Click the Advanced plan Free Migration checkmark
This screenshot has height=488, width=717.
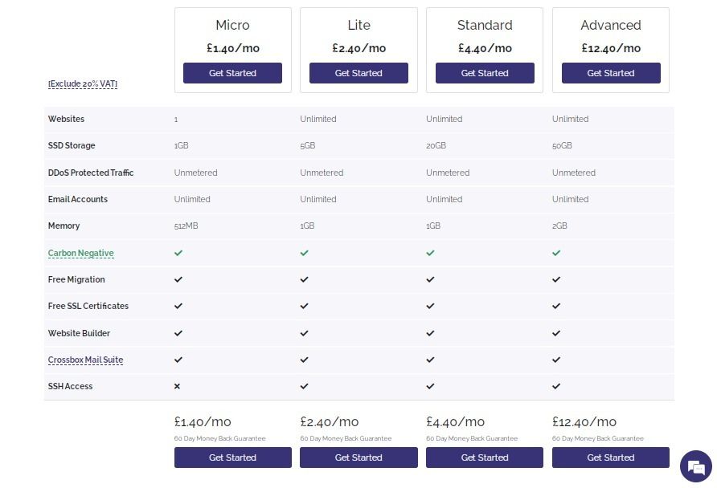tap(556, 279)
